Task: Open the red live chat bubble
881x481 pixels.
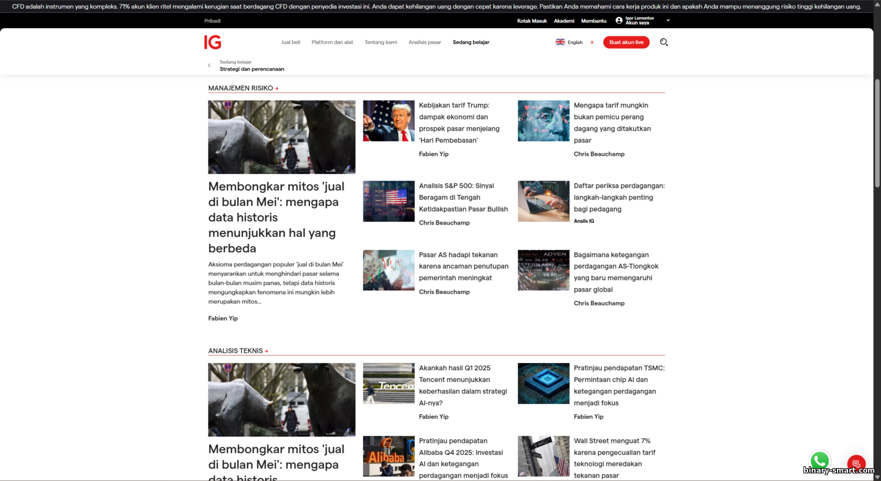Action: 856,463
